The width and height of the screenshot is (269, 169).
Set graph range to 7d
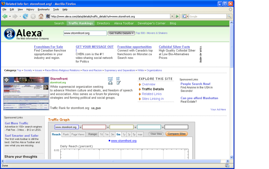(x=101, y=134)
